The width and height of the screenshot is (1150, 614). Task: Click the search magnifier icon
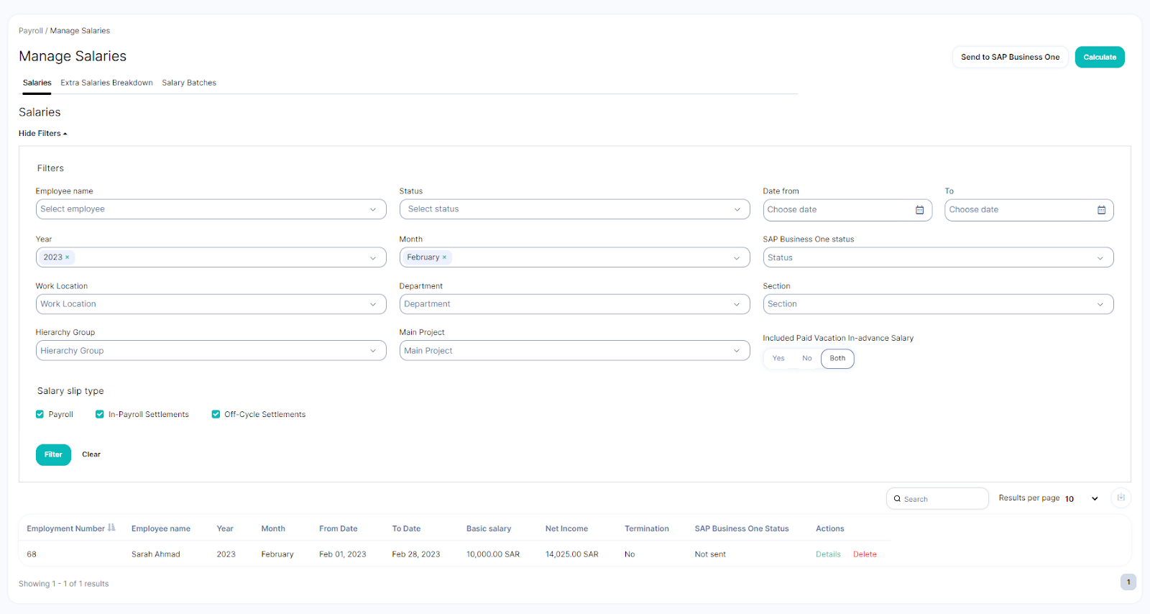tap(897, 499)
